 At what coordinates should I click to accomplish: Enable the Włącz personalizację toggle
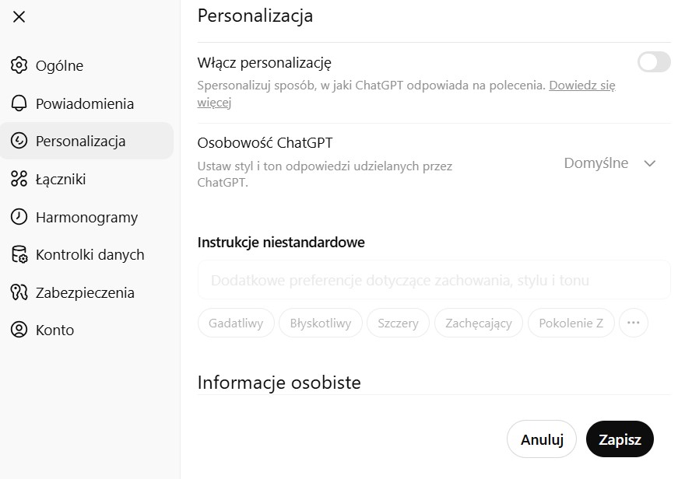click(653, 62)
